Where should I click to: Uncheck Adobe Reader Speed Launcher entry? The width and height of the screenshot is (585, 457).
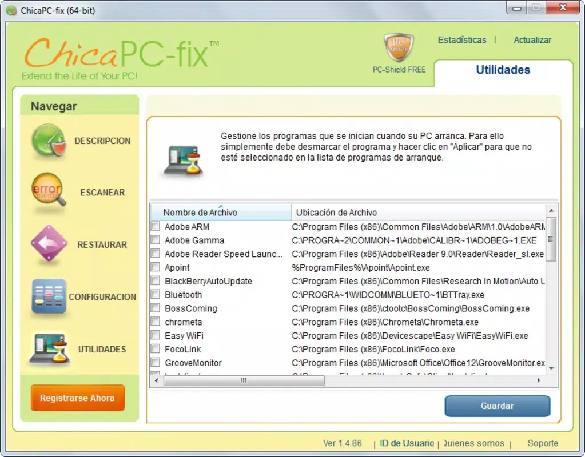pyautogui.click(x=155, y=254)
